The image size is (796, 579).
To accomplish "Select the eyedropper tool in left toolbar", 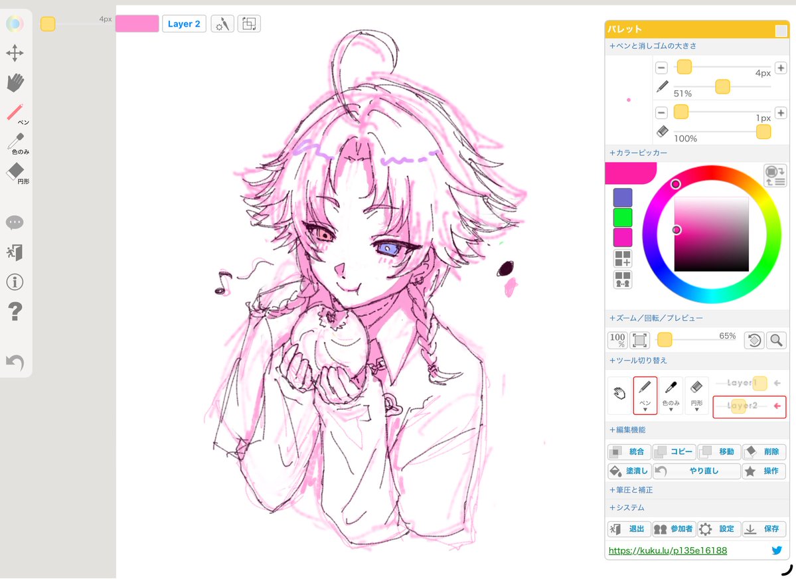I will 17,143.
